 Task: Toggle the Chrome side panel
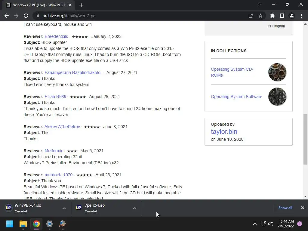point(282,16)
